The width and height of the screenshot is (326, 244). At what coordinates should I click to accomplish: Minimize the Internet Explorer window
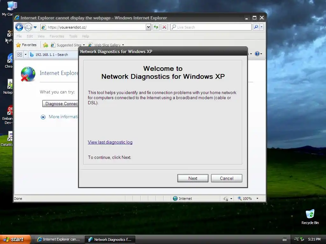247,18
